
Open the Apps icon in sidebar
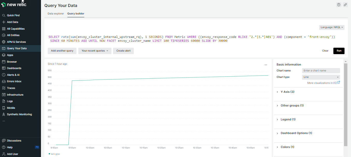click(4, 55)
